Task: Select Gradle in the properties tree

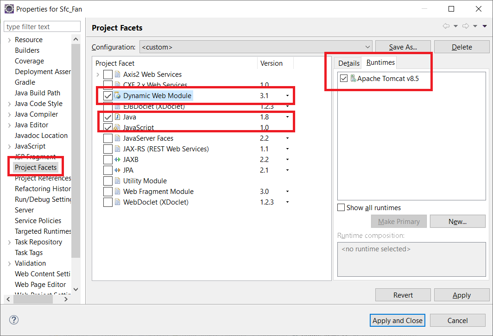Action: (x=25, y=82)
